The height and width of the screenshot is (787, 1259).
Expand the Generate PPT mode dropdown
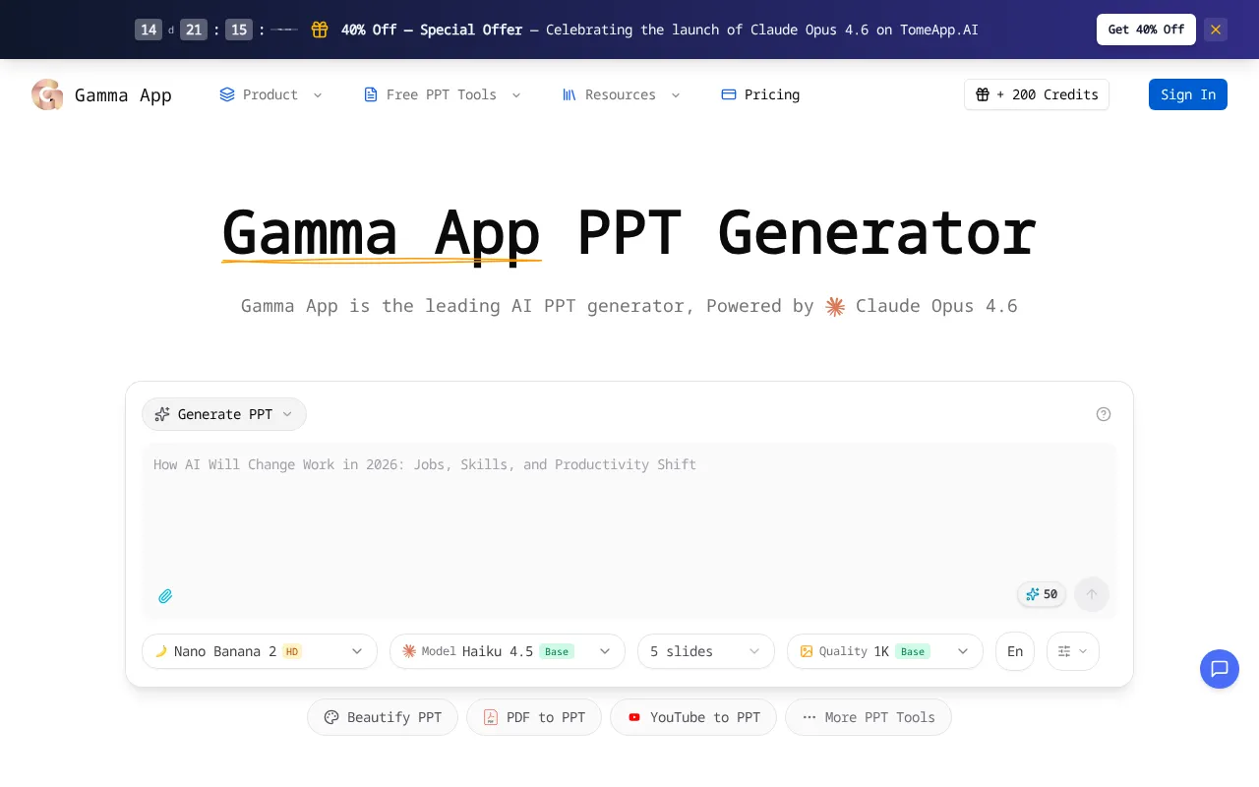(224, 414)
